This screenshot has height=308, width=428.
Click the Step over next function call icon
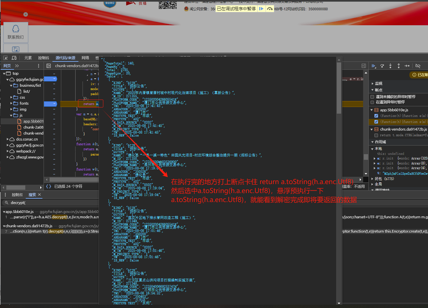coord(382,66)
